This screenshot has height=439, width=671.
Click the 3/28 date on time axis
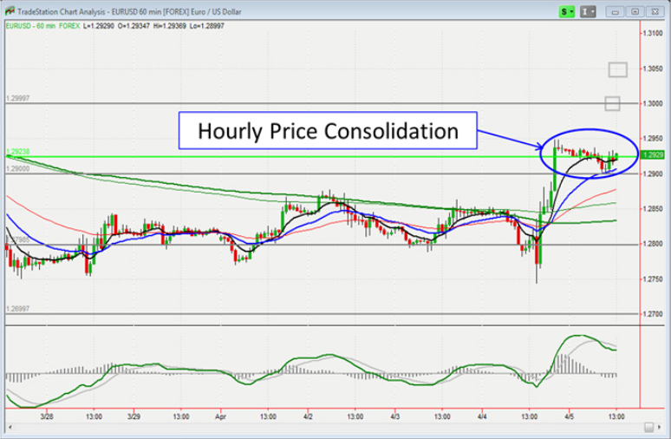(x=47, y=416)
